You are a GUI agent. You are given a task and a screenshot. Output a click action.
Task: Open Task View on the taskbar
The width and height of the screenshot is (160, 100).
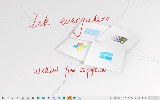tap(18, 98)
